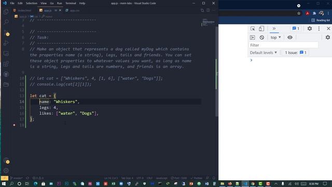Open the Terminal menu
Screen dimensions: 332x187
point(71,3)
